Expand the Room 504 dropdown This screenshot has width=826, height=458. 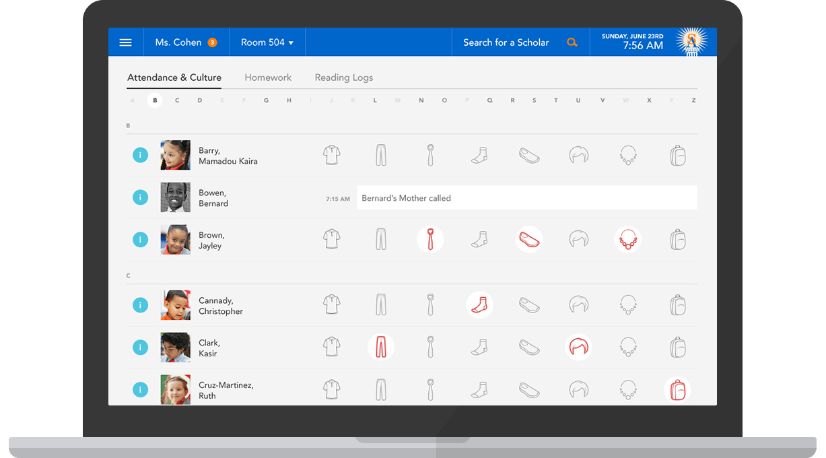pos(267,42)
